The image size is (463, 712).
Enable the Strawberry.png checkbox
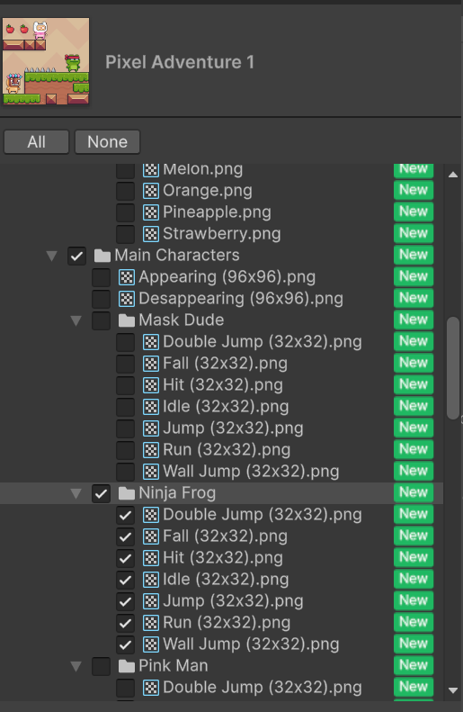125,234
